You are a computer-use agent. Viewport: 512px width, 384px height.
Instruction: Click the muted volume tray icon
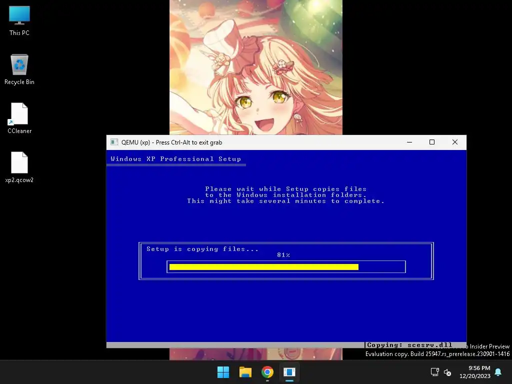tap(447, 372)
